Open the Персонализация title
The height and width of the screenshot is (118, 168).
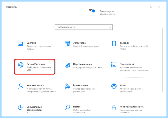tap(82, 64)
